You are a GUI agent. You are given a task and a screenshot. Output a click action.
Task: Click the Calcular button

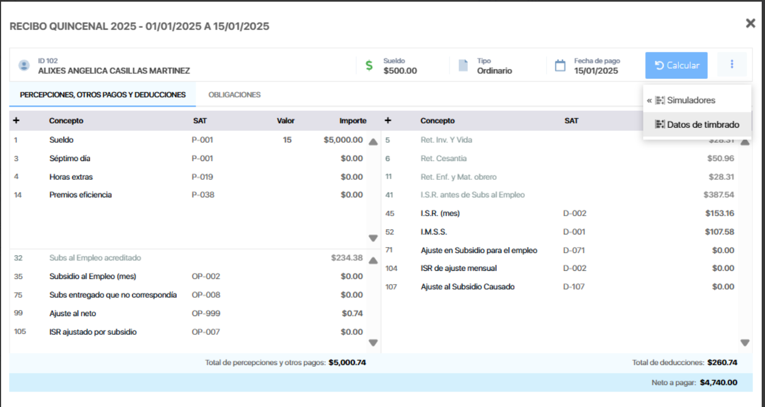tap(676, 65)
